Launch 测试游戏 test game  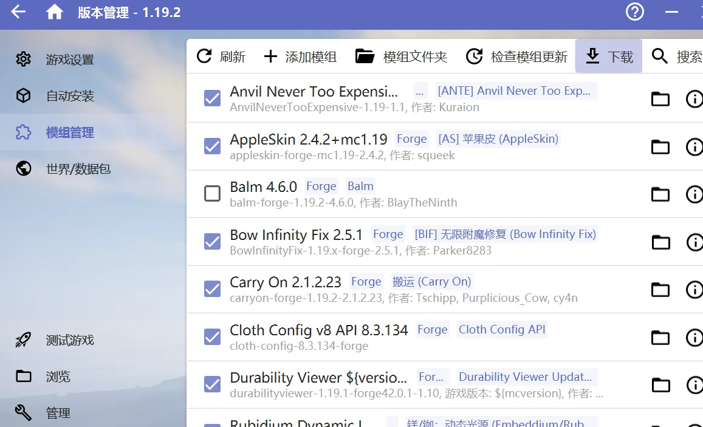click(93, 340)
